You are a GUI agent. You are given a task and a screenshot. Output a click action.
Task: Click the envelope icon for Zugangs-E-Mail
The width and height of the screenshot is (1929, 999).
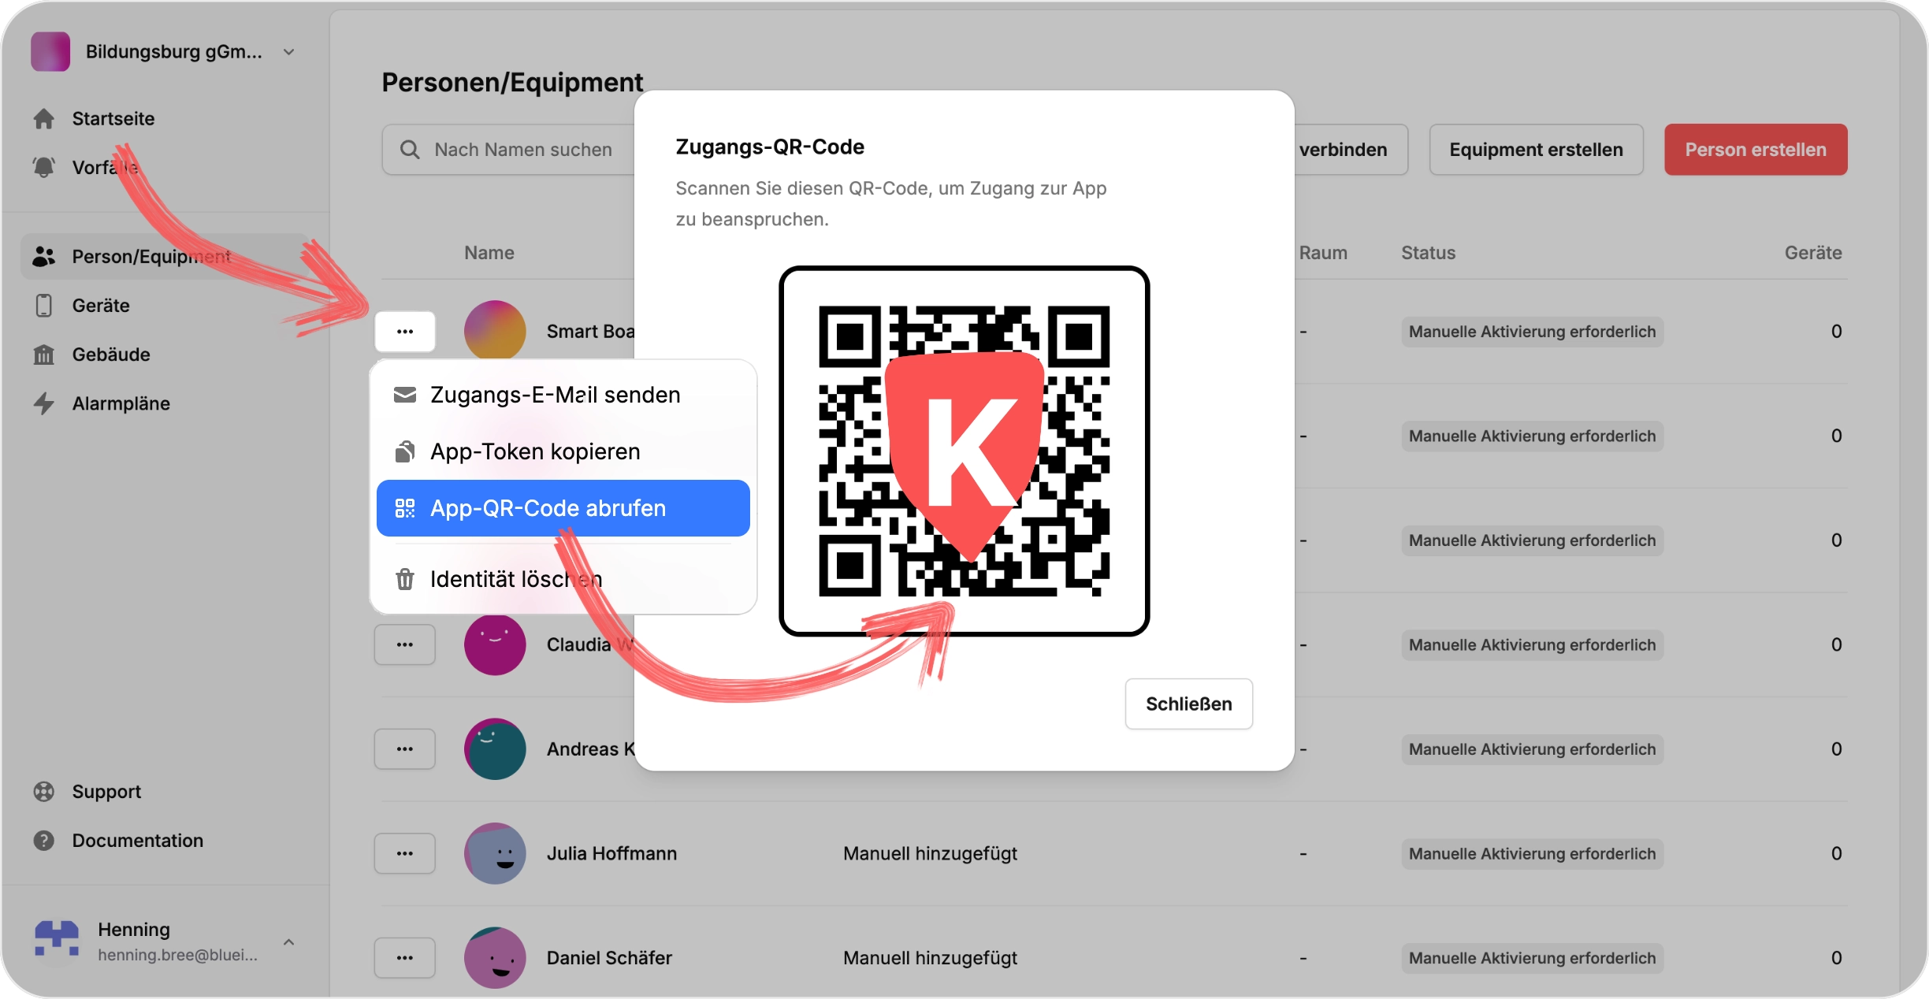[405, 394]
